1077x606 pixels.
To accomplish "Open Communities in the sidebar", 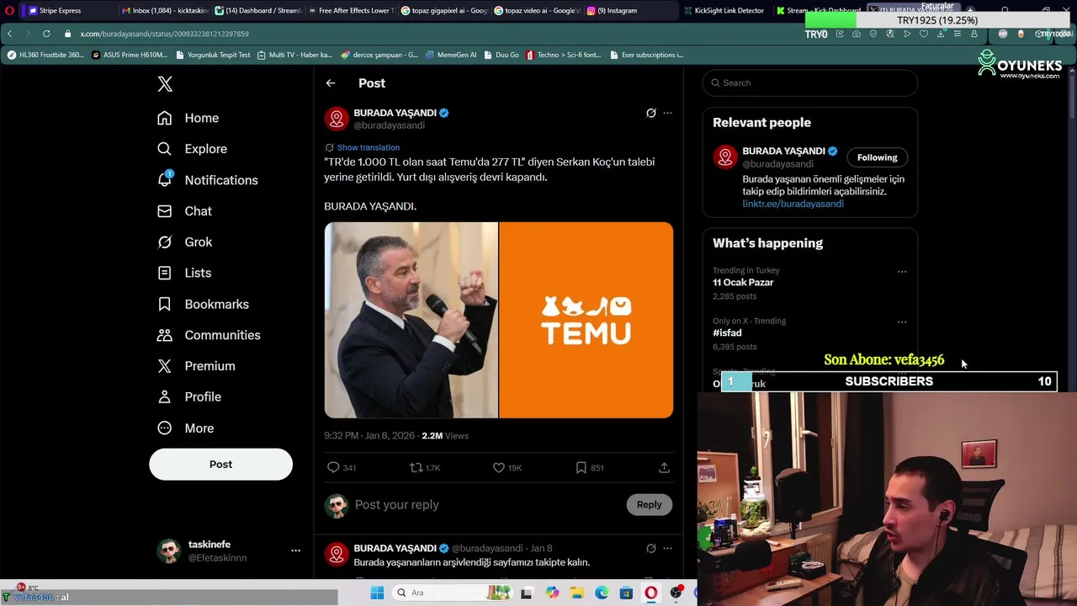I will tap(209, 335).
